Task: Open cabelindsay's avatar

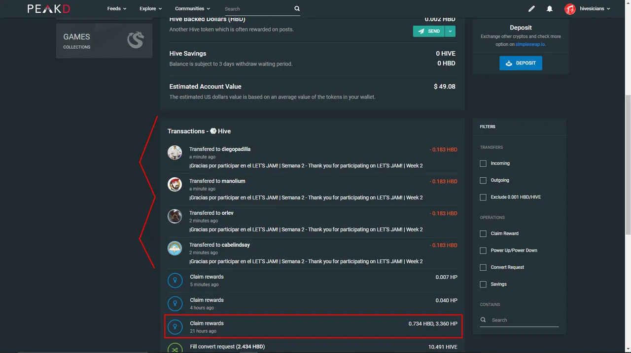Action: tap(175, 249)
